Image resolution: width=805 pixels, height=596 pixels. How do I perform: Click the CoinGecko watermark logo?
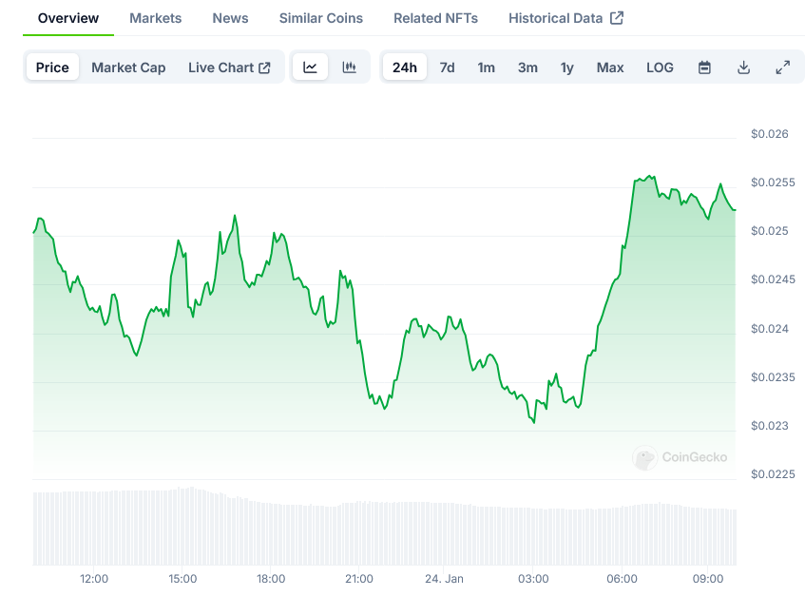680,457
